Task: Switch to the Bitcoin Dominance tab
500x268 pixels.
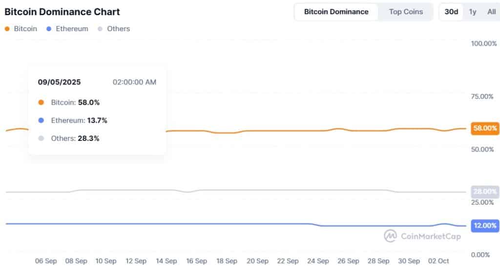Action: 336,12
